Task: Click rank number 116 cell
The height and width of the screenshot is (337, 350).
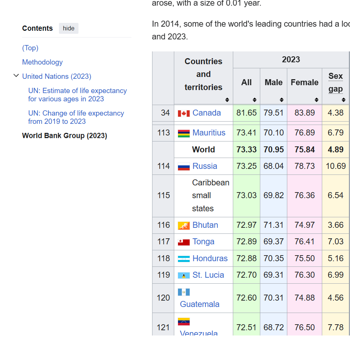Action: [163, 225]
